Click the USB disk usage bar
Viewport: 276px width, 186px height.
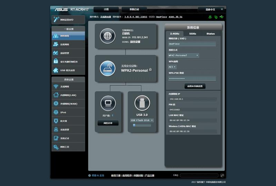click(x=142, y=125)
